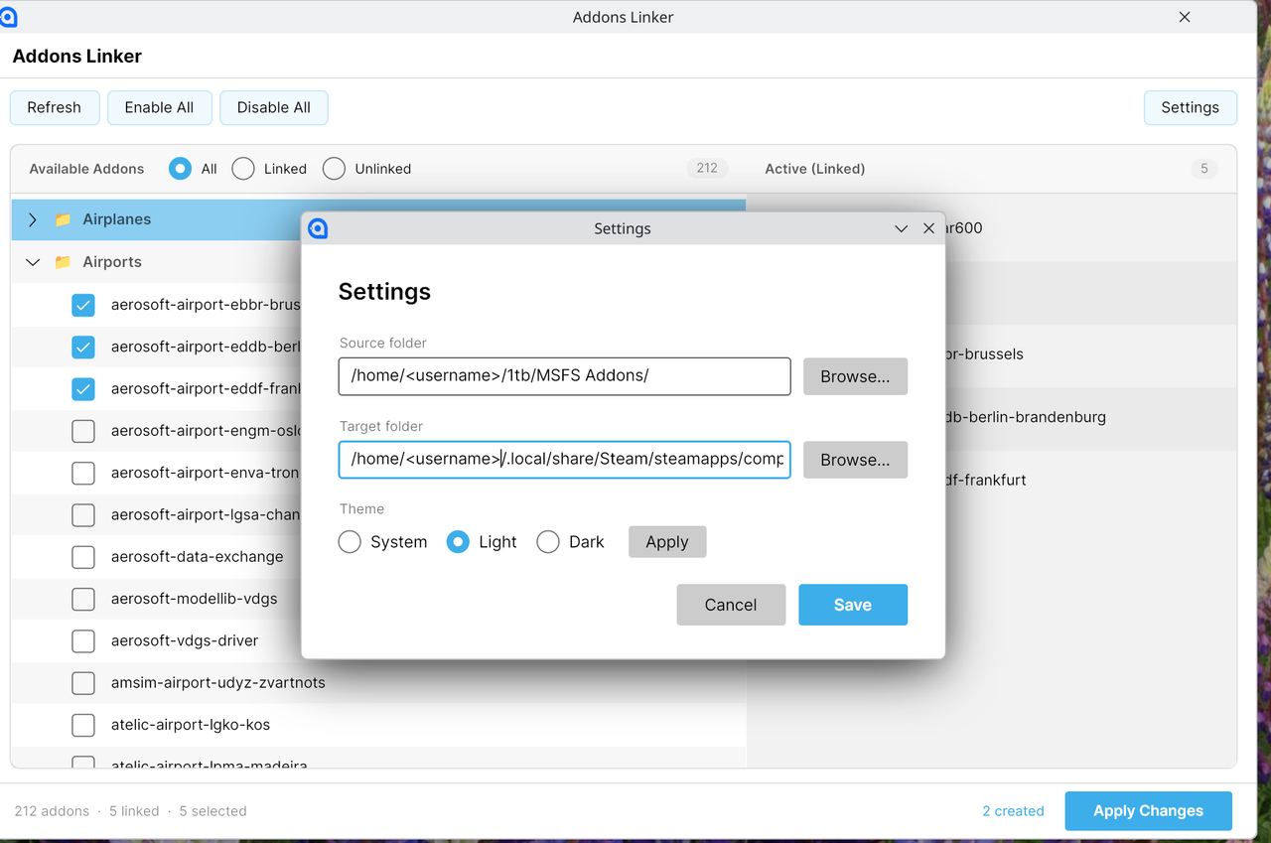Click into the Target folder path field
Screen dimensions: 1271x843
coord(565,460)
